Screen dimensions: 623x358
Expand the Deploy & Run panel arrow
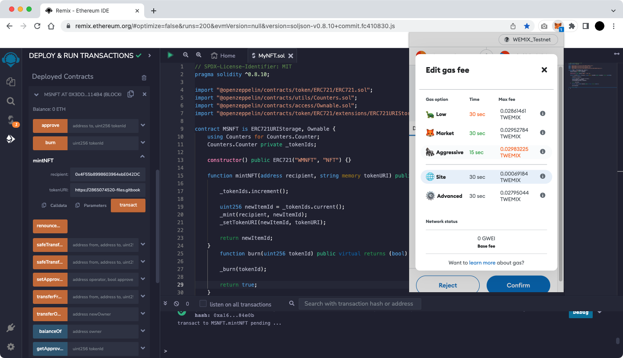point(149,55)
